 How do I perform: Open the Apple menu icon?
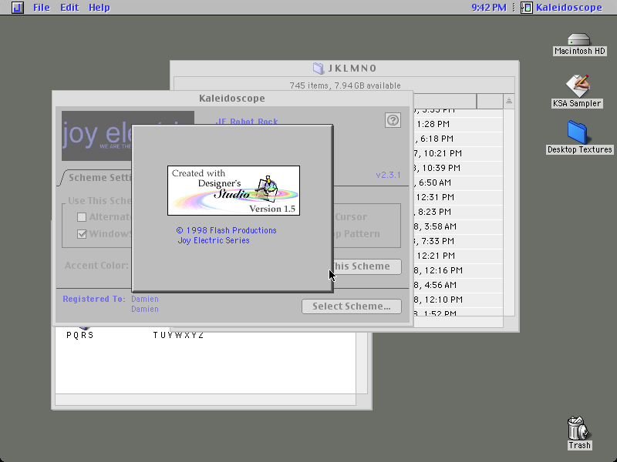[x=17, y=7]
